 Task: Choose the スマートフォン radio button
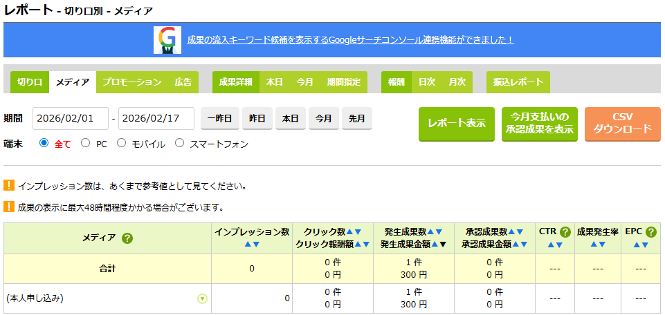[x=179, y=143]
